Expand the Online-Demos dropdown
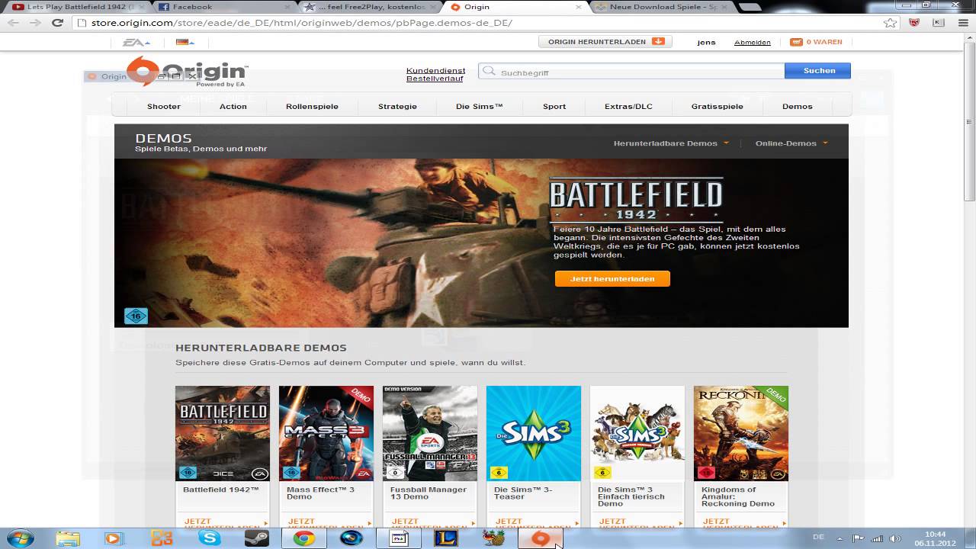This screenshot has width=976, height=549. [x=791, y=143]
